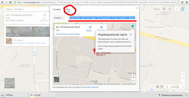Bookmark the page with the star icon
Viewport: 189px width, 98px height.
178,2
